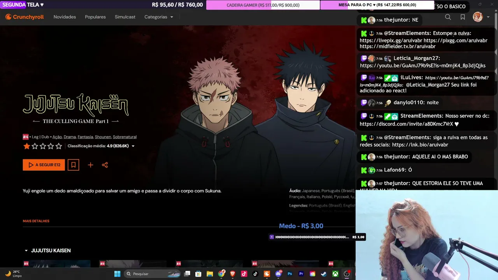Select Simulcast in the navigation bar
The width and height of the screenshot is (498, 280).
(x=125, y=17)
